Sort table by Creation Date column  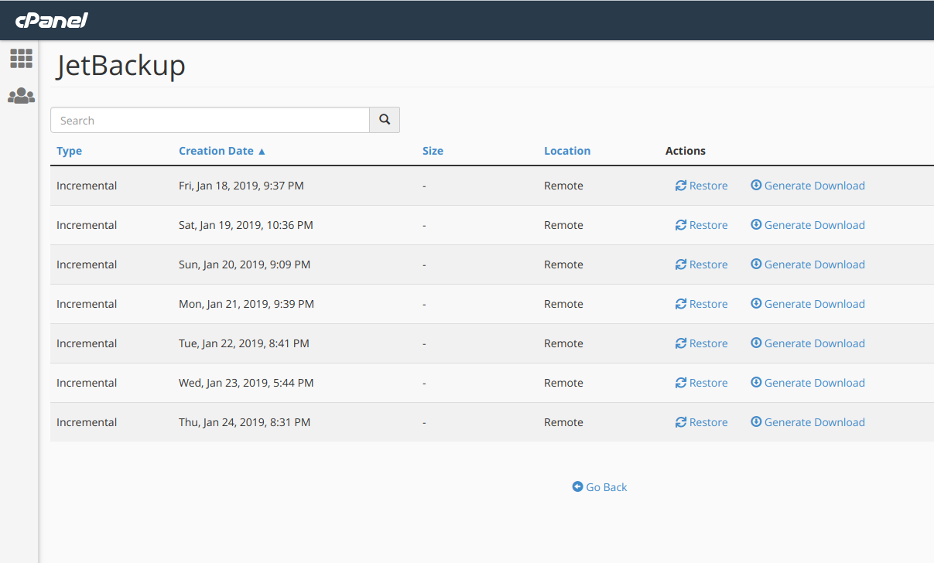coord(222,151)
